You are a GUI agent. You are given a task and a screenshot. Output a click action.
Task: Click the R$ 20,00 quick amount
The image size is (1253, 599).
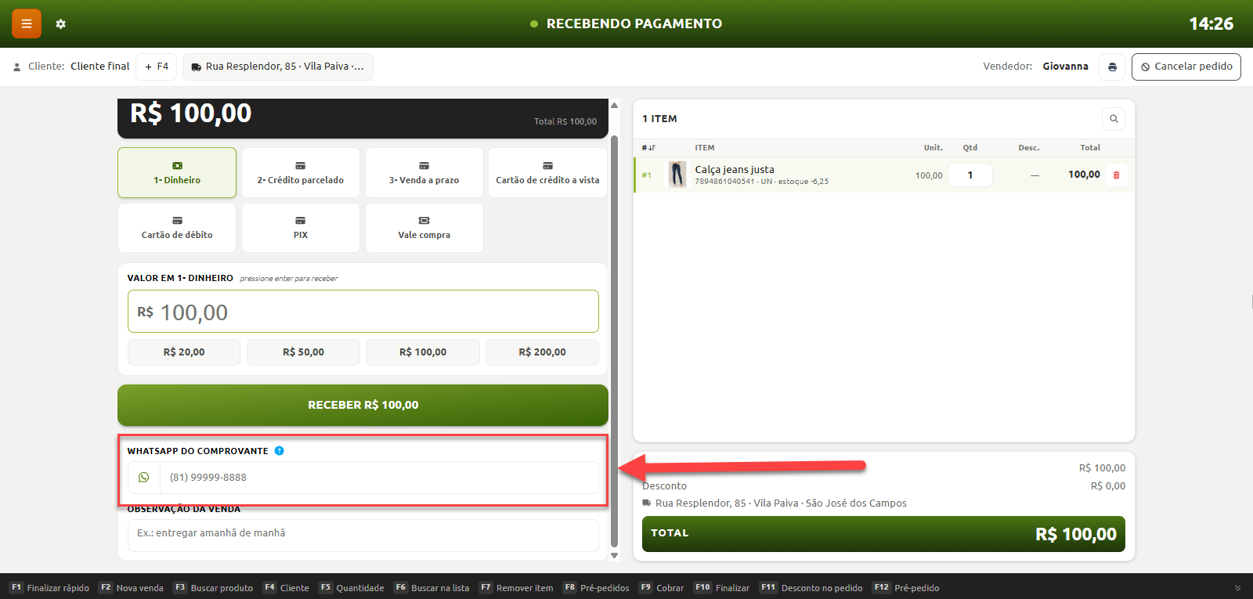[x=184, y=352]
